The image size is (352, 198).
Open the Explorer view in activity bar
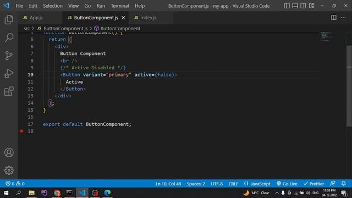tap(9, 20)
